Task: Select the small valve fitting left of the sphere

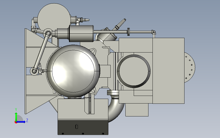Action: tap(41, 69)
